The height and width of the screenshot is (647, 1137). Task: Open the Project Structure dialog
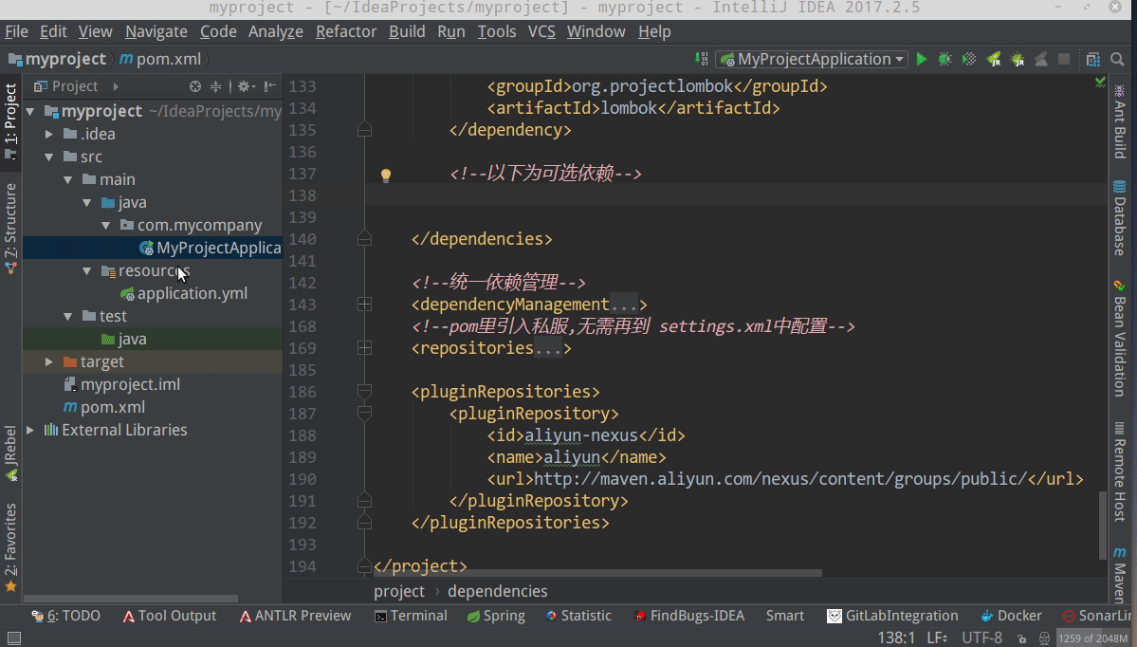point(1092,60)
